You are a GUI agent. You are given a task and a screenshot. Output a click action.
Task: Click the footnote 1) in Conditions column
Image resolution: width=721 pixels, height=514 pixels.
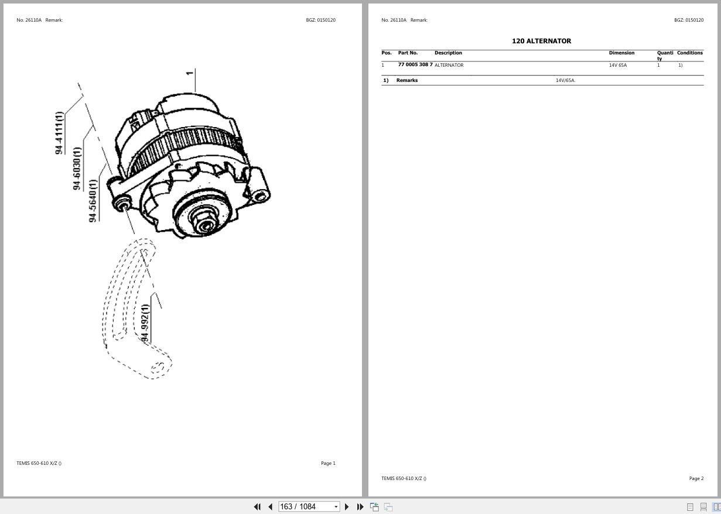(x=681, y=65)
